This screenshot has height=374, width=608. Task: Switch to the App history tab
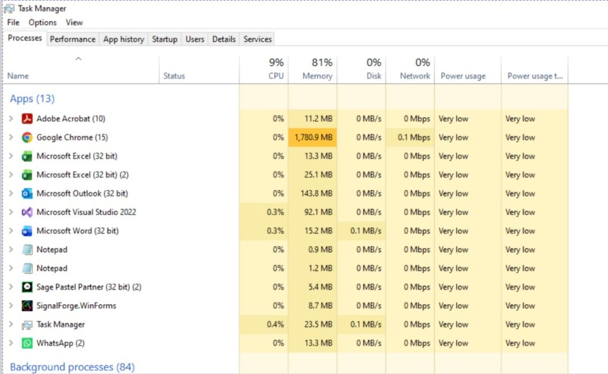pos(123,39)
